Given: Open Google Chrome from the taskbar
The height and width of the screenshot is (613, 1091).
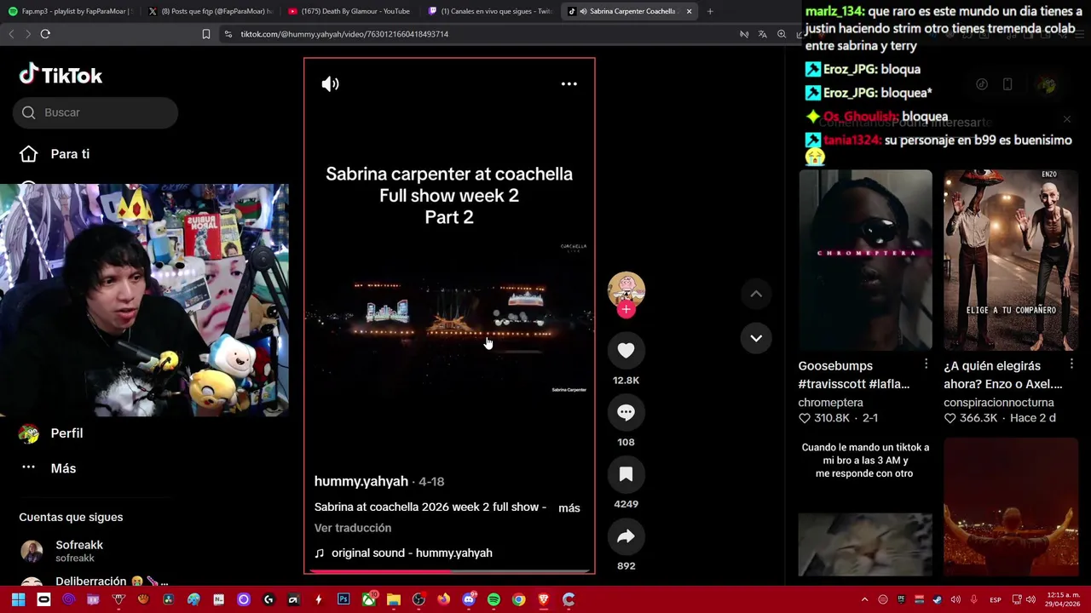Looking at the screenshot, I should (518, 599).
